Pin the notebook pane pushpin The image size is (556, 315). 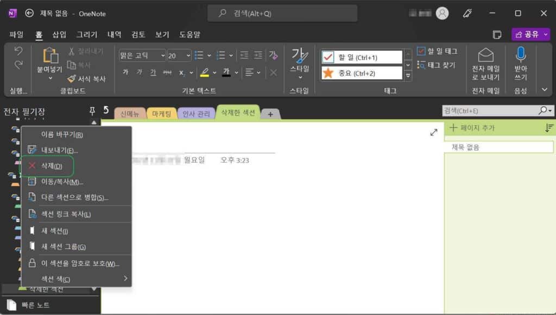tap(92, 111)
